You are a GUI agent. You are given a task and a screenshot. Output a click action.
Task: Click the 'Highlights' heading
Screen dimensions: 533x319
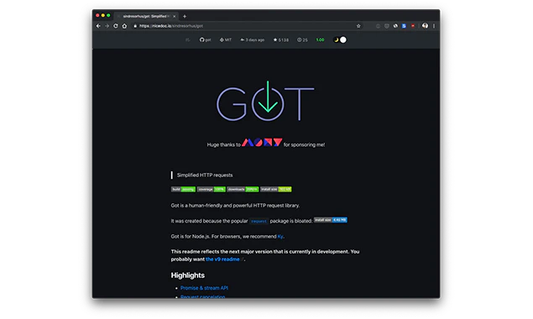tap(188, 275)
